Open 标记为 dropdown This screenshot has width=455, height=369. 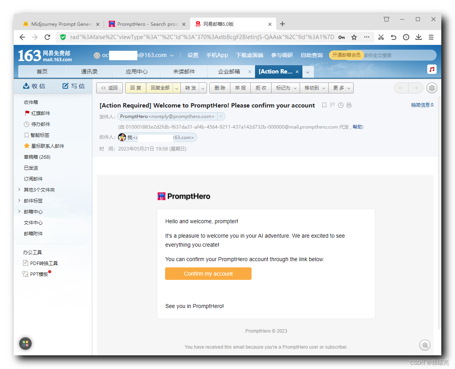tap(286, 88)
